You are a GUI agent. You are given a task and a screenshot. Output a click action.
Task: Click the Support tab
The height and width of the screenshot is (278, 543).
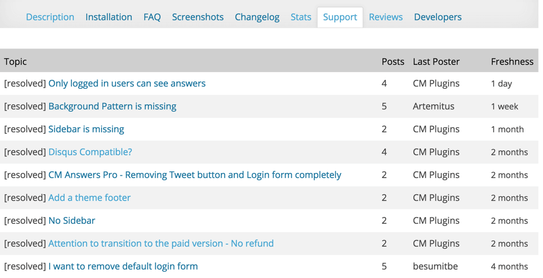(x=340, y=17)
